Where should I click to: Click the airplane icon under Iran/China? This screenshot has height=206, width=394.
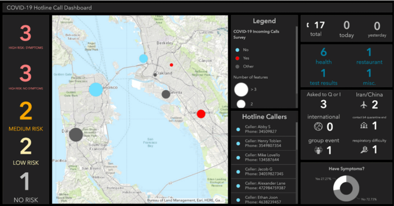click(364, 105)
